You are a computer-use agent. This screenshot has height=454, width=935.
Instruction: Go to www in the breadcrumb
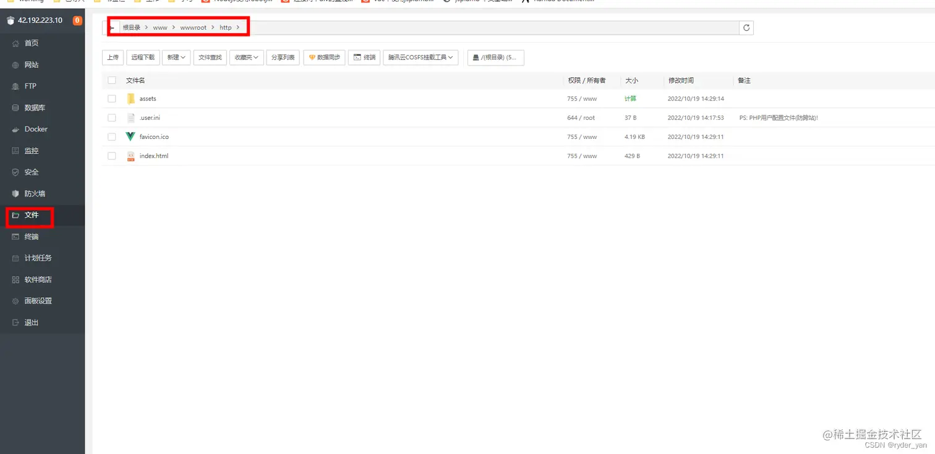pos(160,28)
